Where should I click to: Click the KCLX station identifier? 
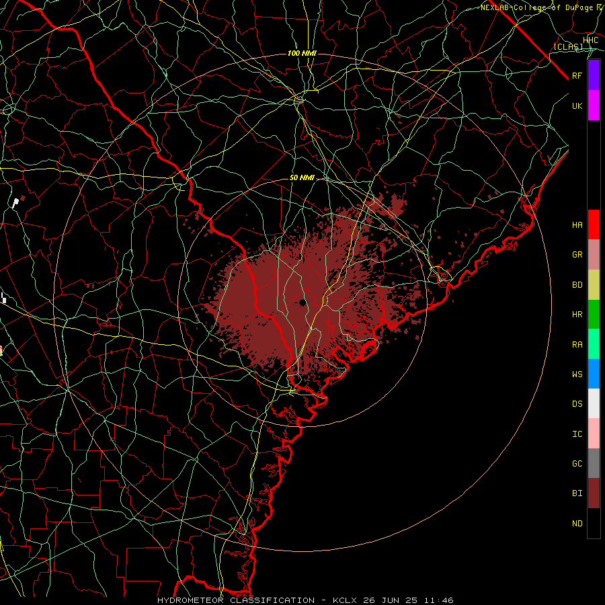point(345,600)
